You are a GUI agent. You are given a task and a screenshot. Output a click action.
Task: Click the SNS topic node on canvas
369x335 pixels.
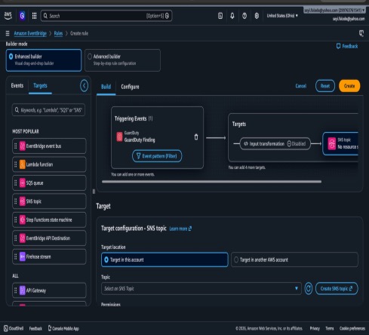point(340,143)
